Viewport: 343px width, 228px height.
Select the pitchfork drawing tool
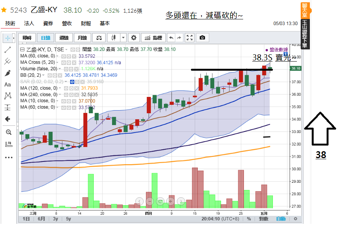click(8, 61)
